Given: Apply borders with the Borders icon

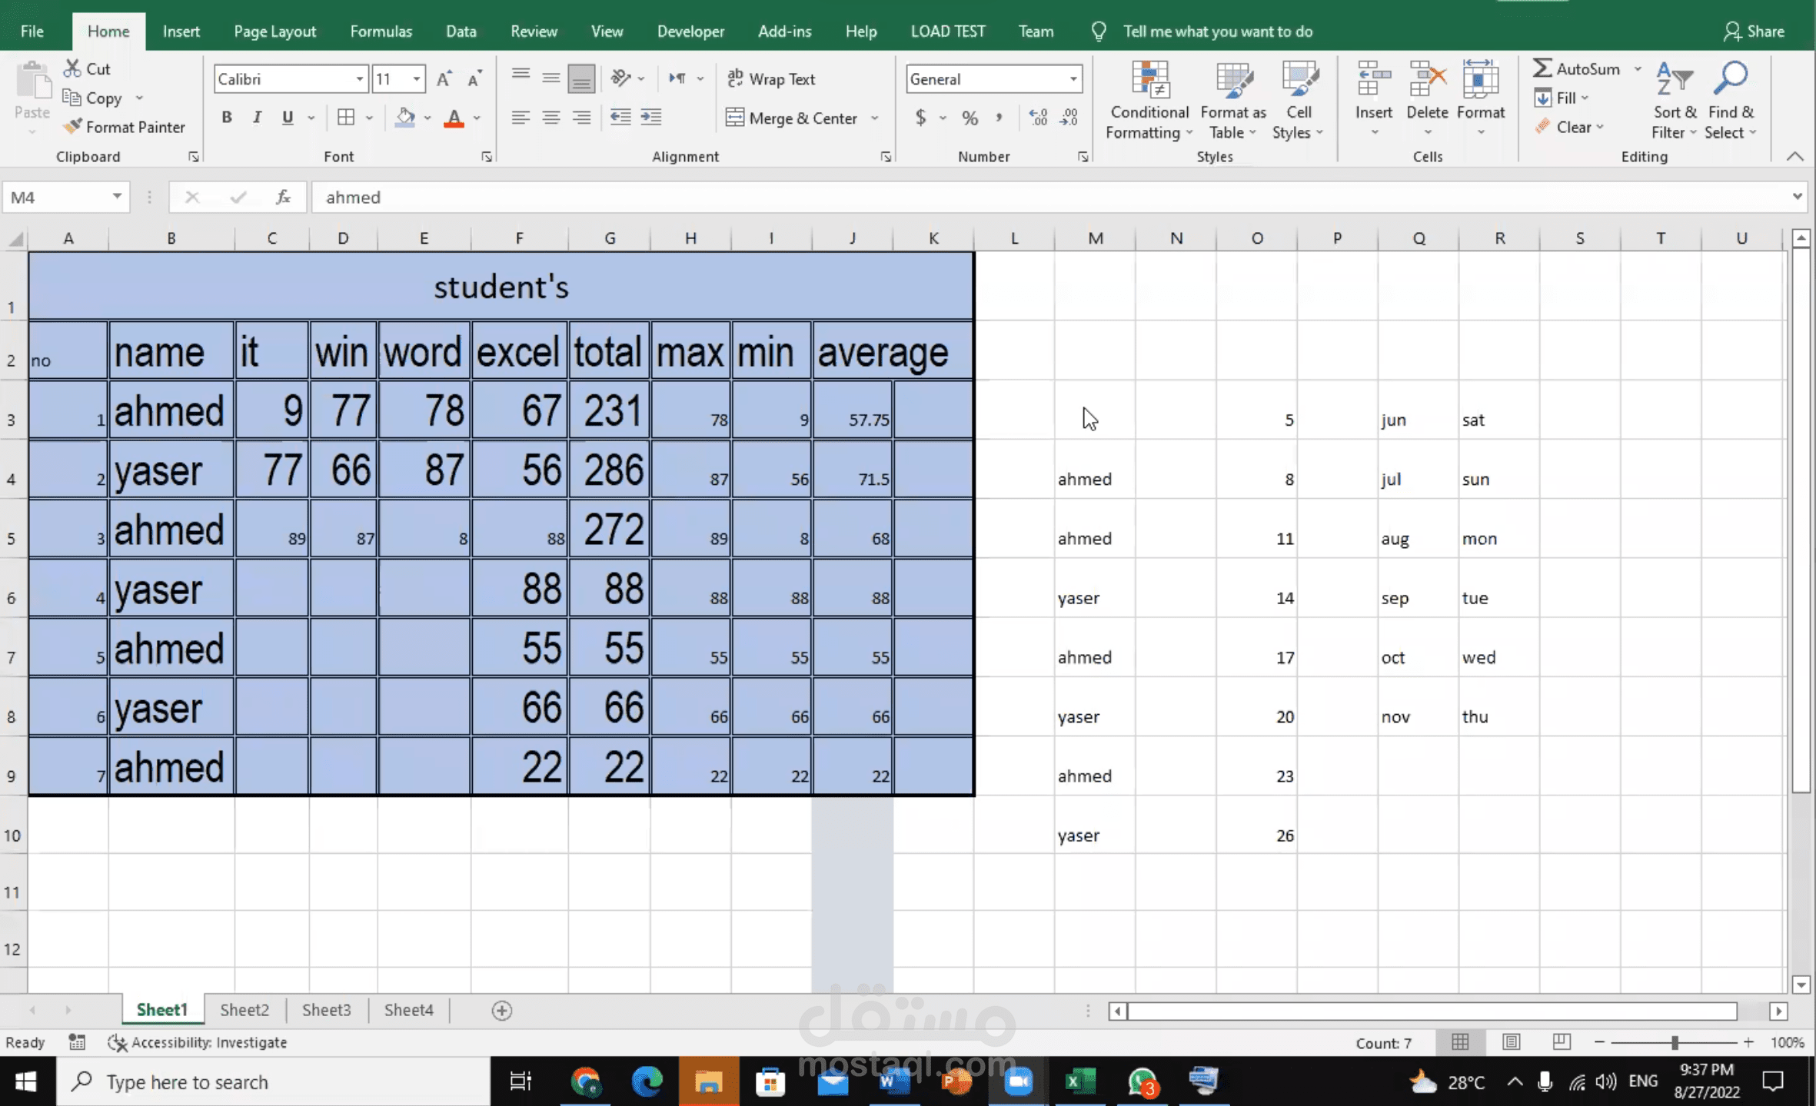Looking at the screenshot, I should 346,118.
